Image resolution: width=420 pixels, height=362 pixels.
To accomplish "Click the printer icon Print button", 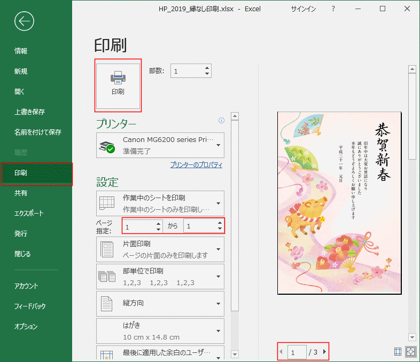I will point(118,85).
